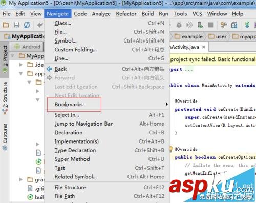Viewport: 256px width, 203px height.
Task: Open the Edit menu
Action: point(20,14)
